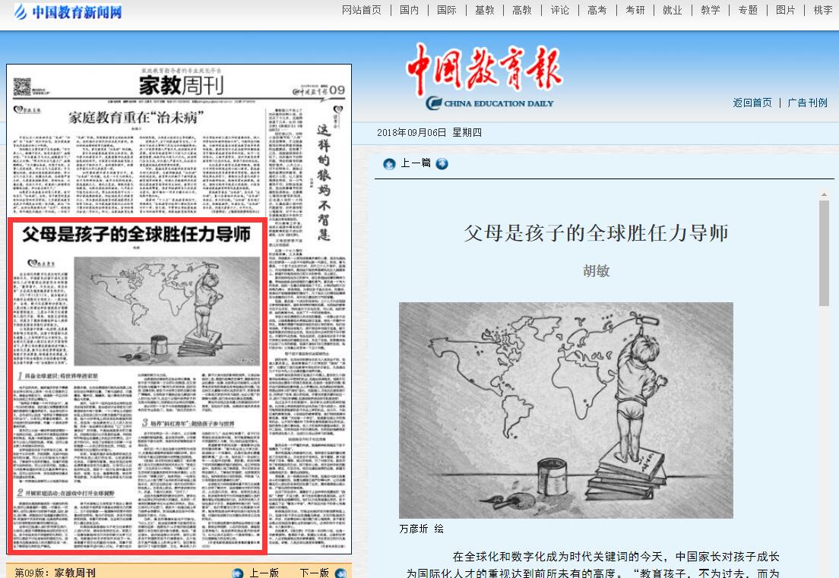Viewport: 839px width, 578px height.
Task: Click the round arrow icon before 上一版
Action: pyautogui.click(x=238, y=573)
